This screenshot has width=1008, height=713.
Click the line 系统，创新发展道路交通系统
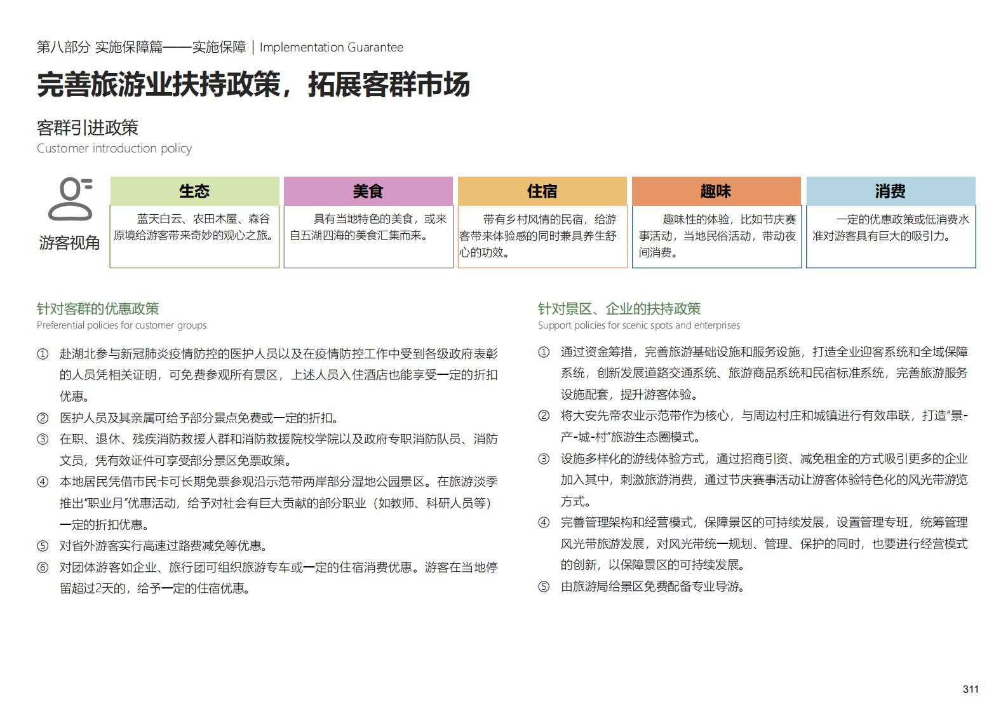[x=764, y=373]
